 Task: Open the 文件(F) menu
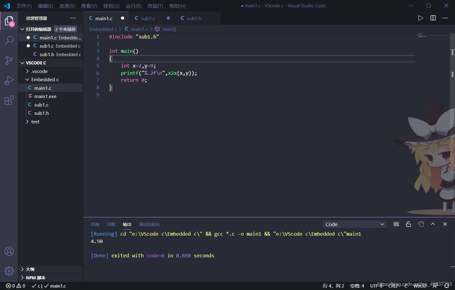pos(24,6)
